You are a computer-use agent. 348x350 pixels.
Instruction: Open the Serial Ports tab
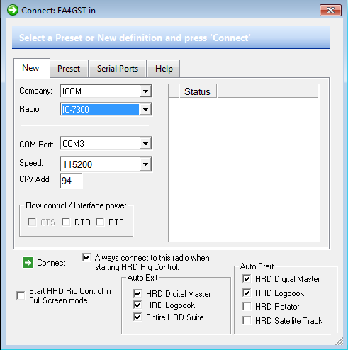click(118, 69)
